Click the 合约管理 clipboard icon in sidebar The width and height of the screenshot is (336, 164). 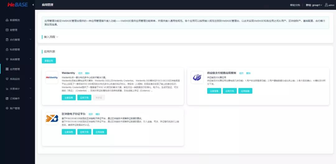(x=7, y=40)
